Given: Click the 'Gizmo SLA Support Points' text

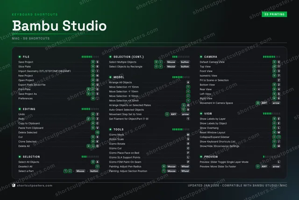Looking at the screenshot, I should (x=125, y=157).
